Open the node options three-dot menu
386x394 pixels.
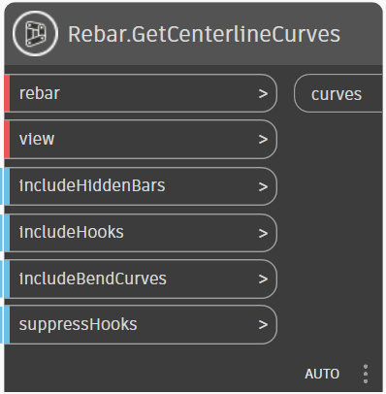point(366,374)
